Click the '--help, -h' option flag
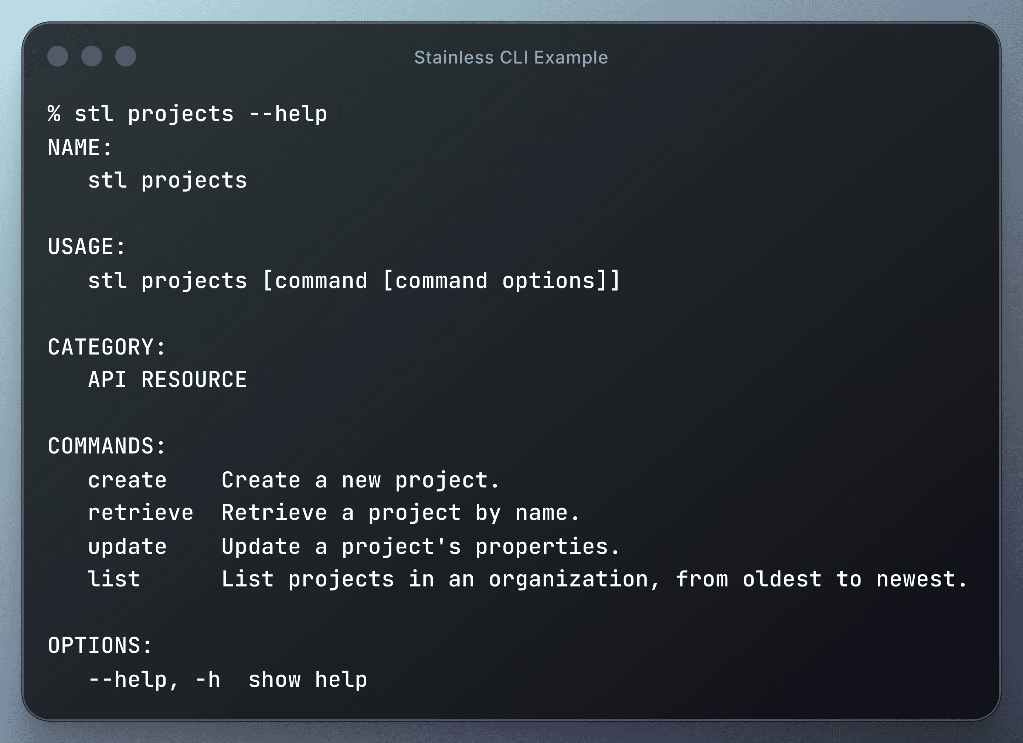 pyautogui.click(x=154, y=679)
